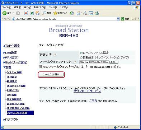Select ローカルファイル指定 radio button
The image size is (141, 130).
pos(81,53)
